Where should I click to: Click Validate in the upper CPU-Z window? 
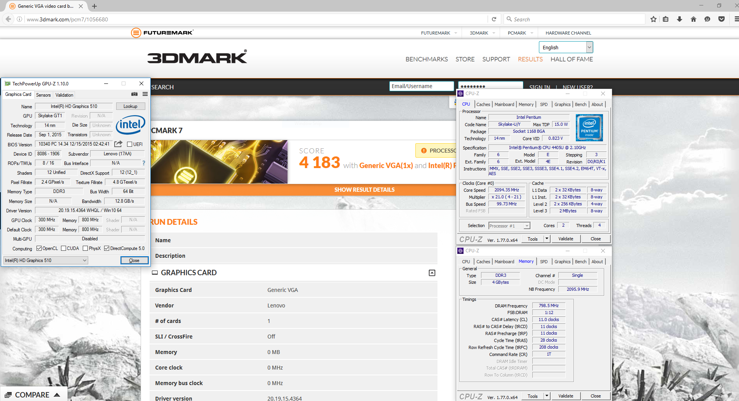coord(566,239)
